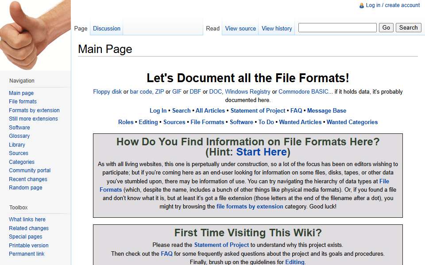Open Log in / create account link
This screenshot has width=425, height=265.
click(393, 5)
